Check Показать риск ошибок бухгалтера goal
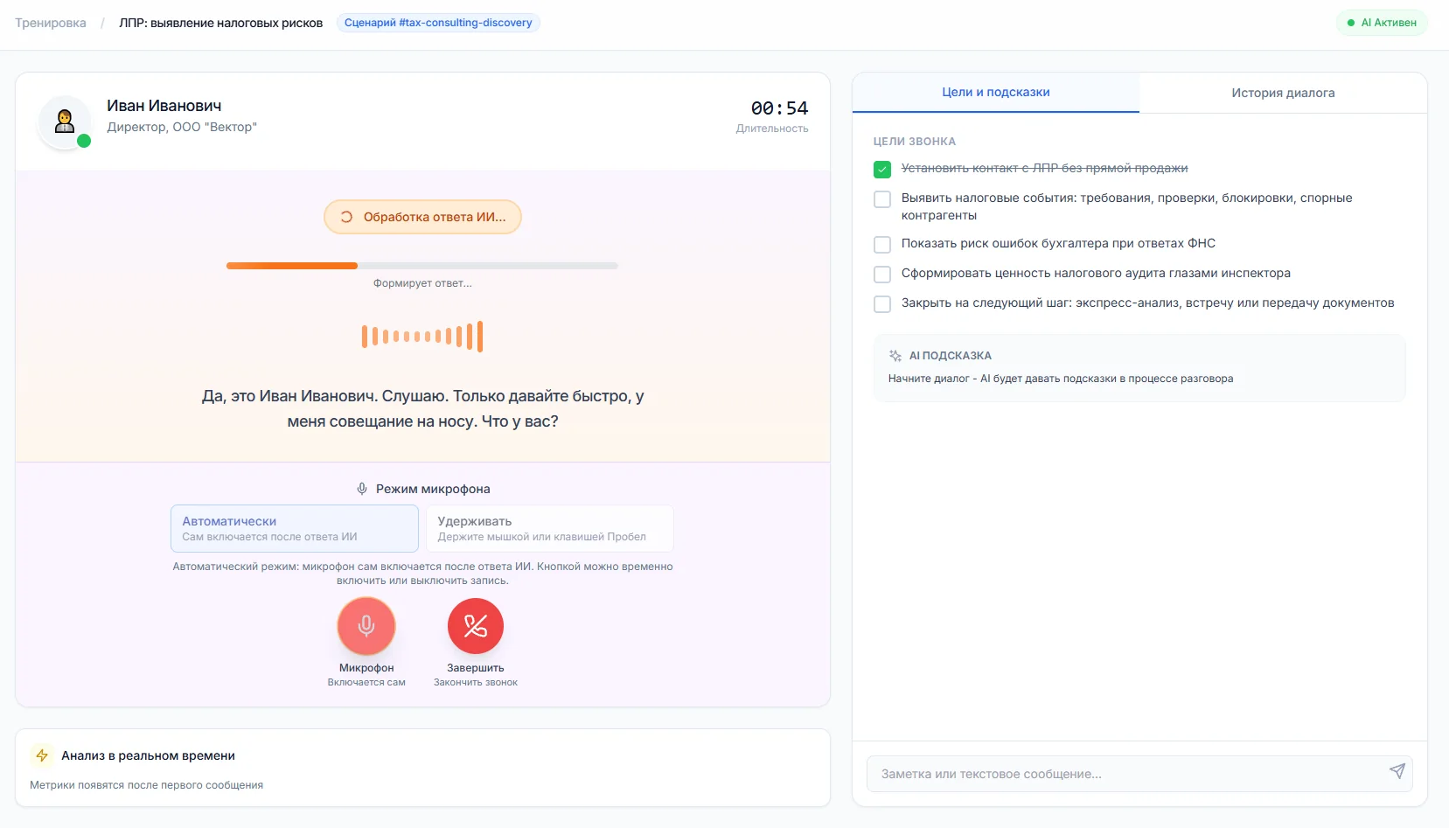This screenshot has width=1449, height=828. (x=882, y=245)
